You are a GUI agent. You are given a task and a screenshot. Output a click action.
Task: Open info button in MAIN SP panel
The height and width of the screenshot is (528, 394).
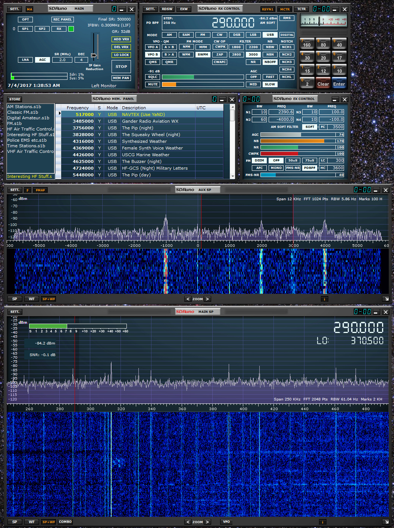[322, 522]
